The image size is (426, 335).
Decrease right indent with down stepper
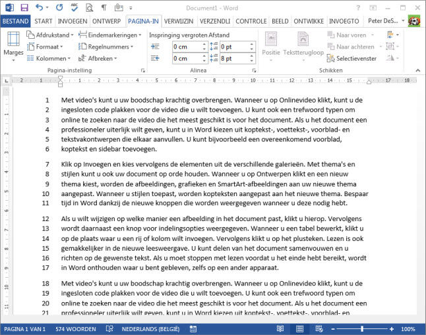pyautogui.click(x=204, y=61)
